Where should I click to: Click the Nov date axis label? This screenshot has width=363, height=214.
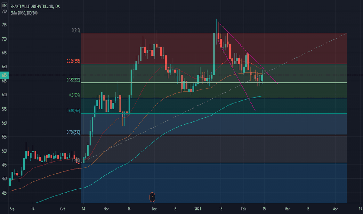pos(106,209)
